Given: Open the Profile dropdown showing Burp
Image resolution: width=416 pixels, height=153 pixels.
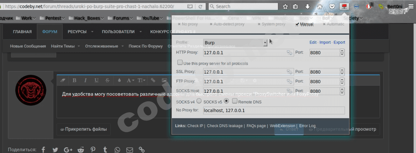Looking at the screenshot, I should [x=235, y=42].
